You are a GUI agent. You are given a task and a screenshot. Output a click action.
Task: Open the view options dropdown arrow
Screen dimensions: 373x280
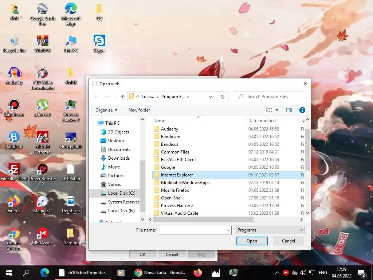(277, 110)
